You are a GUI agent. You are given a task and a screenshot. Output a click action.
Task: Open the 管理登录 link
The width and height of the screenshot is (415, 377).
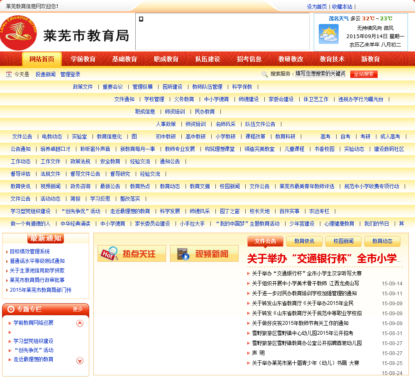70,74
